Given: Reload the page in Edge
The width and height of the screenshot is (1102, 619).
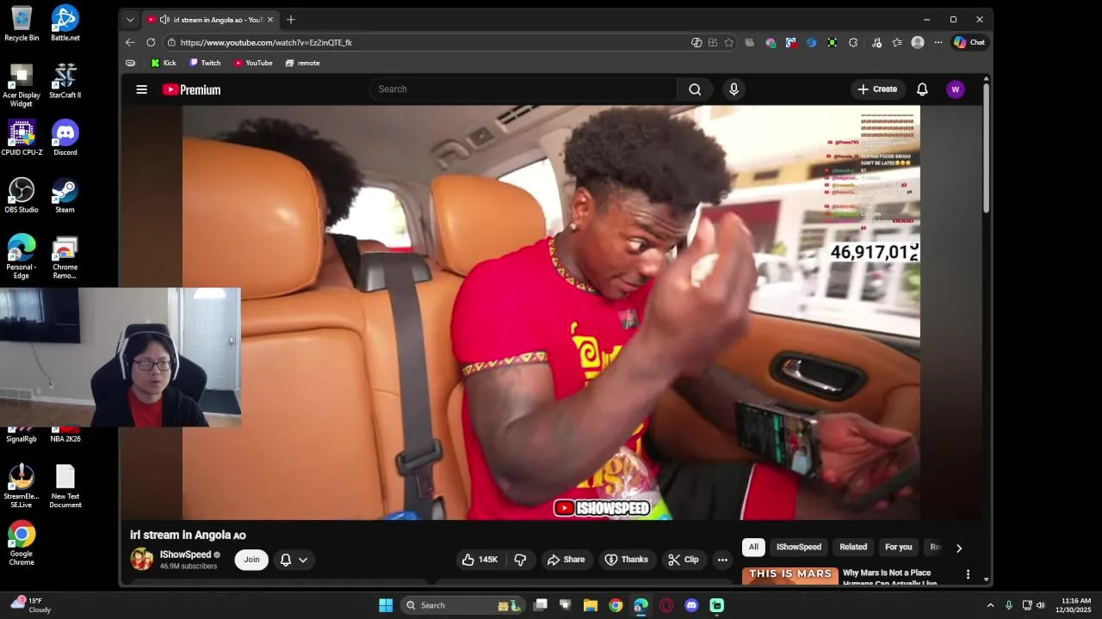Looking at the screenshot, I should [151, 42].
